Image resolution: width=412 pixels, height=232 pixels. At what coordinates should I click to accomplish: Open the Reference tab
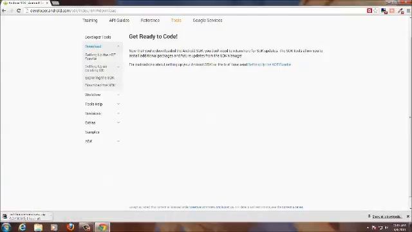click(150, 20)
